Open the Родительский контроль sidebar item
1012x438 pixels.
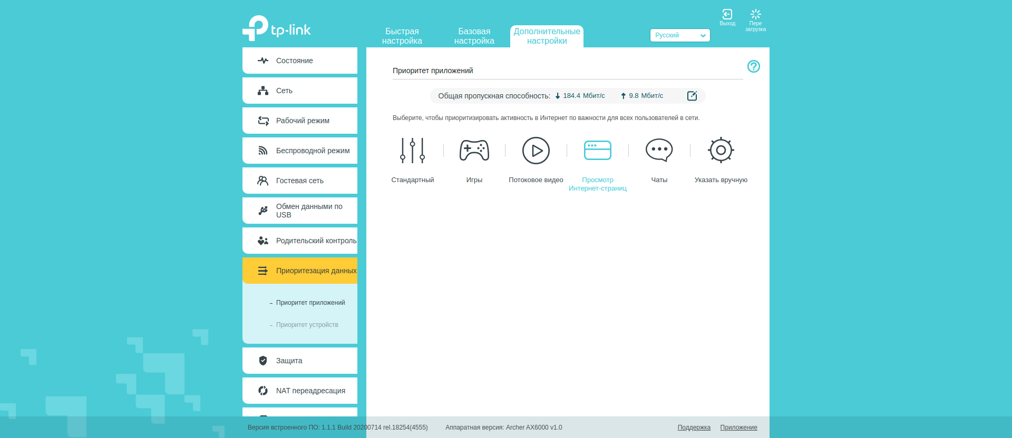pyautogui.click(x=300, y=241)
